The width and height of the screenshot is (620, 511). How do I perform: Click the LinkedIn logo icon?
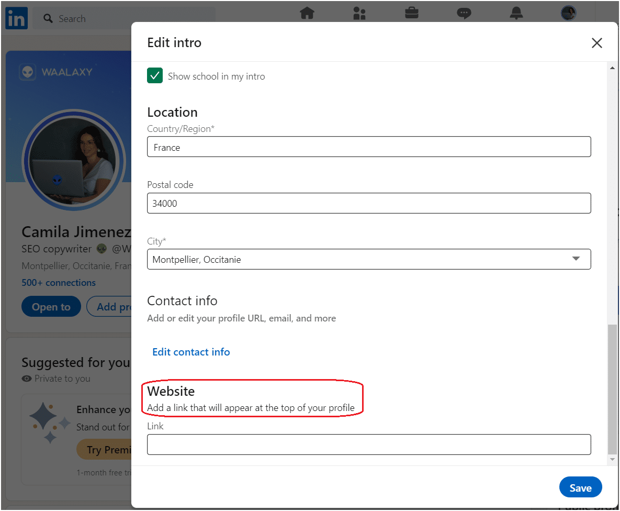point(16,18)
